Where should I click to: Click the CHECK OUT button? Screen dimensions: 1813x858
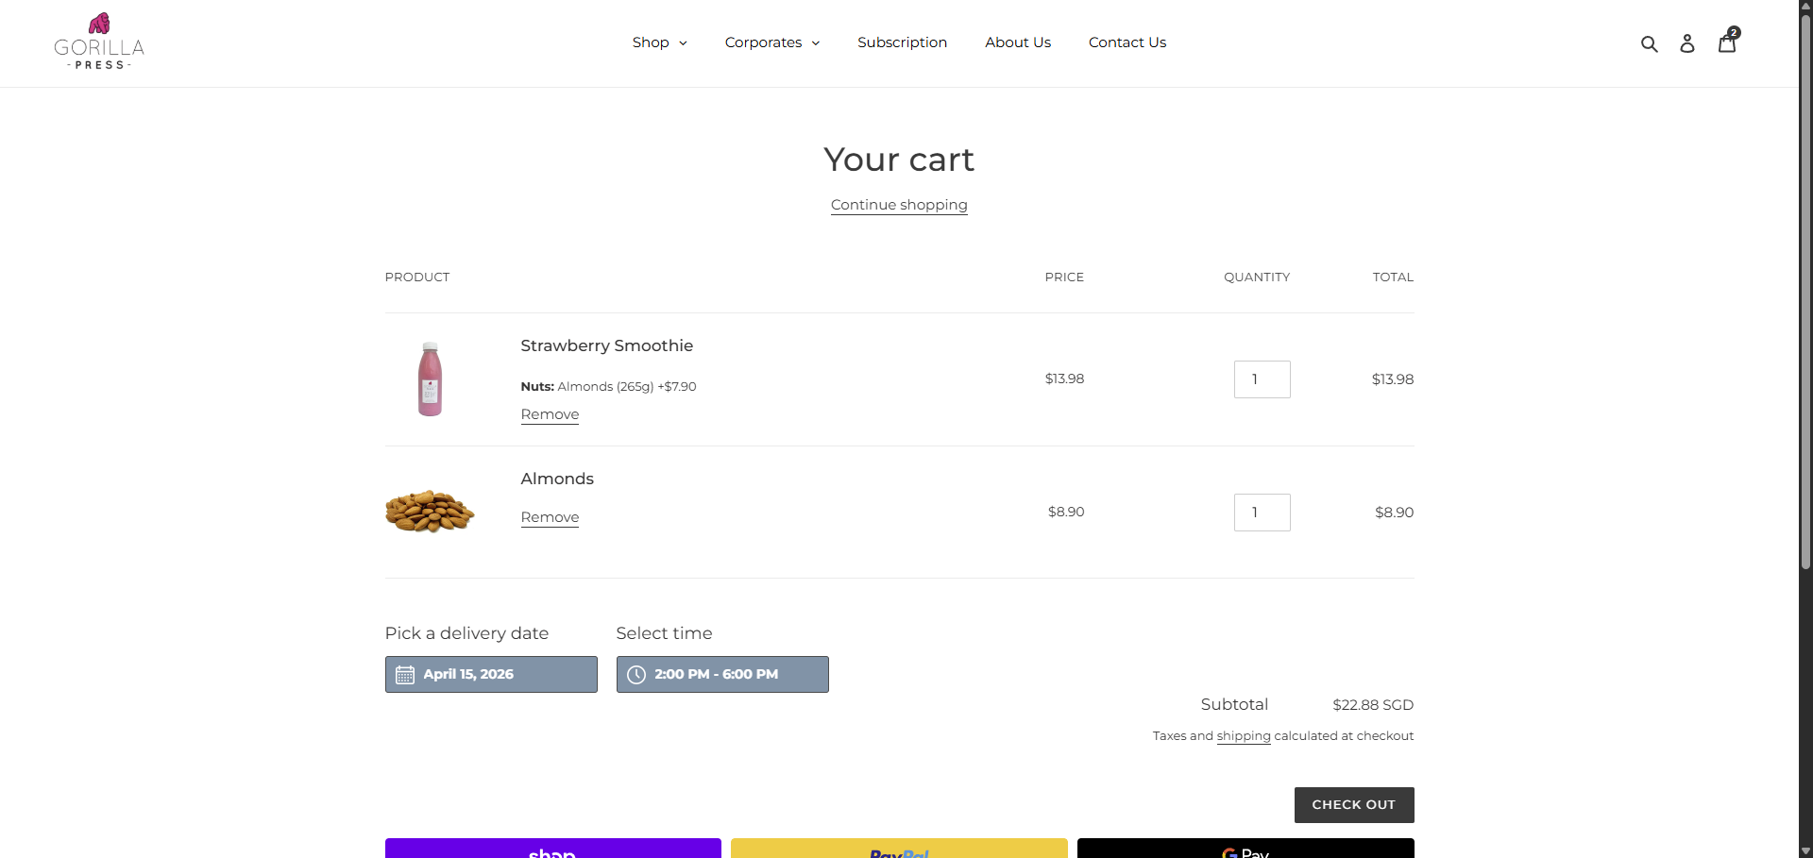[1354, 805]
